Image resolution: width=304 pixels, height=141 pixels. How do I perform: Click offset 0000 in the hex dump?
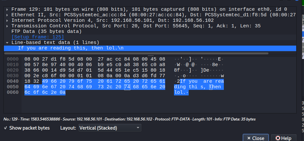pos(13,59)
